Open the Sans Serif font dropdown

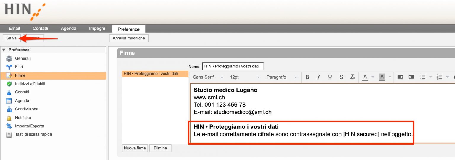pos(208,77)
